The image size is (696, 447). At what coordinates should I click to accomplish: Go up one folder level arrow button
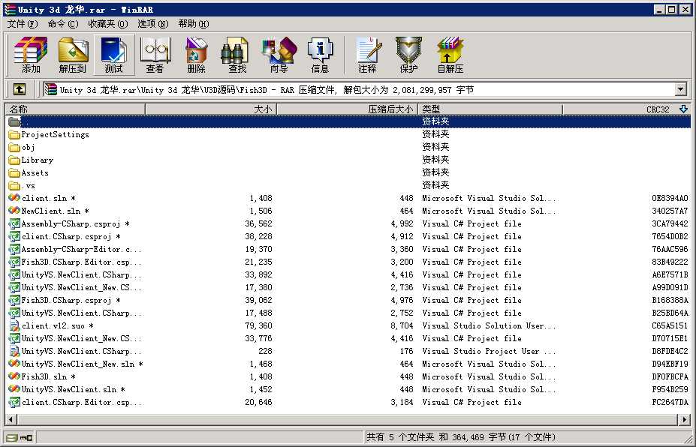(x=19, y=89)
